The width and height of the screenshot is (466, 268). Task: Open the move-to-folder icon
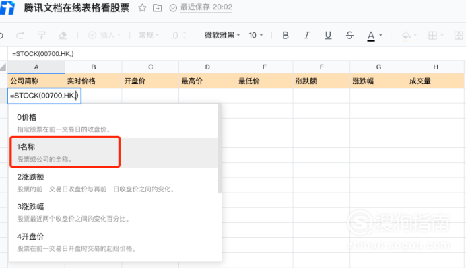[x=157, y=8]
